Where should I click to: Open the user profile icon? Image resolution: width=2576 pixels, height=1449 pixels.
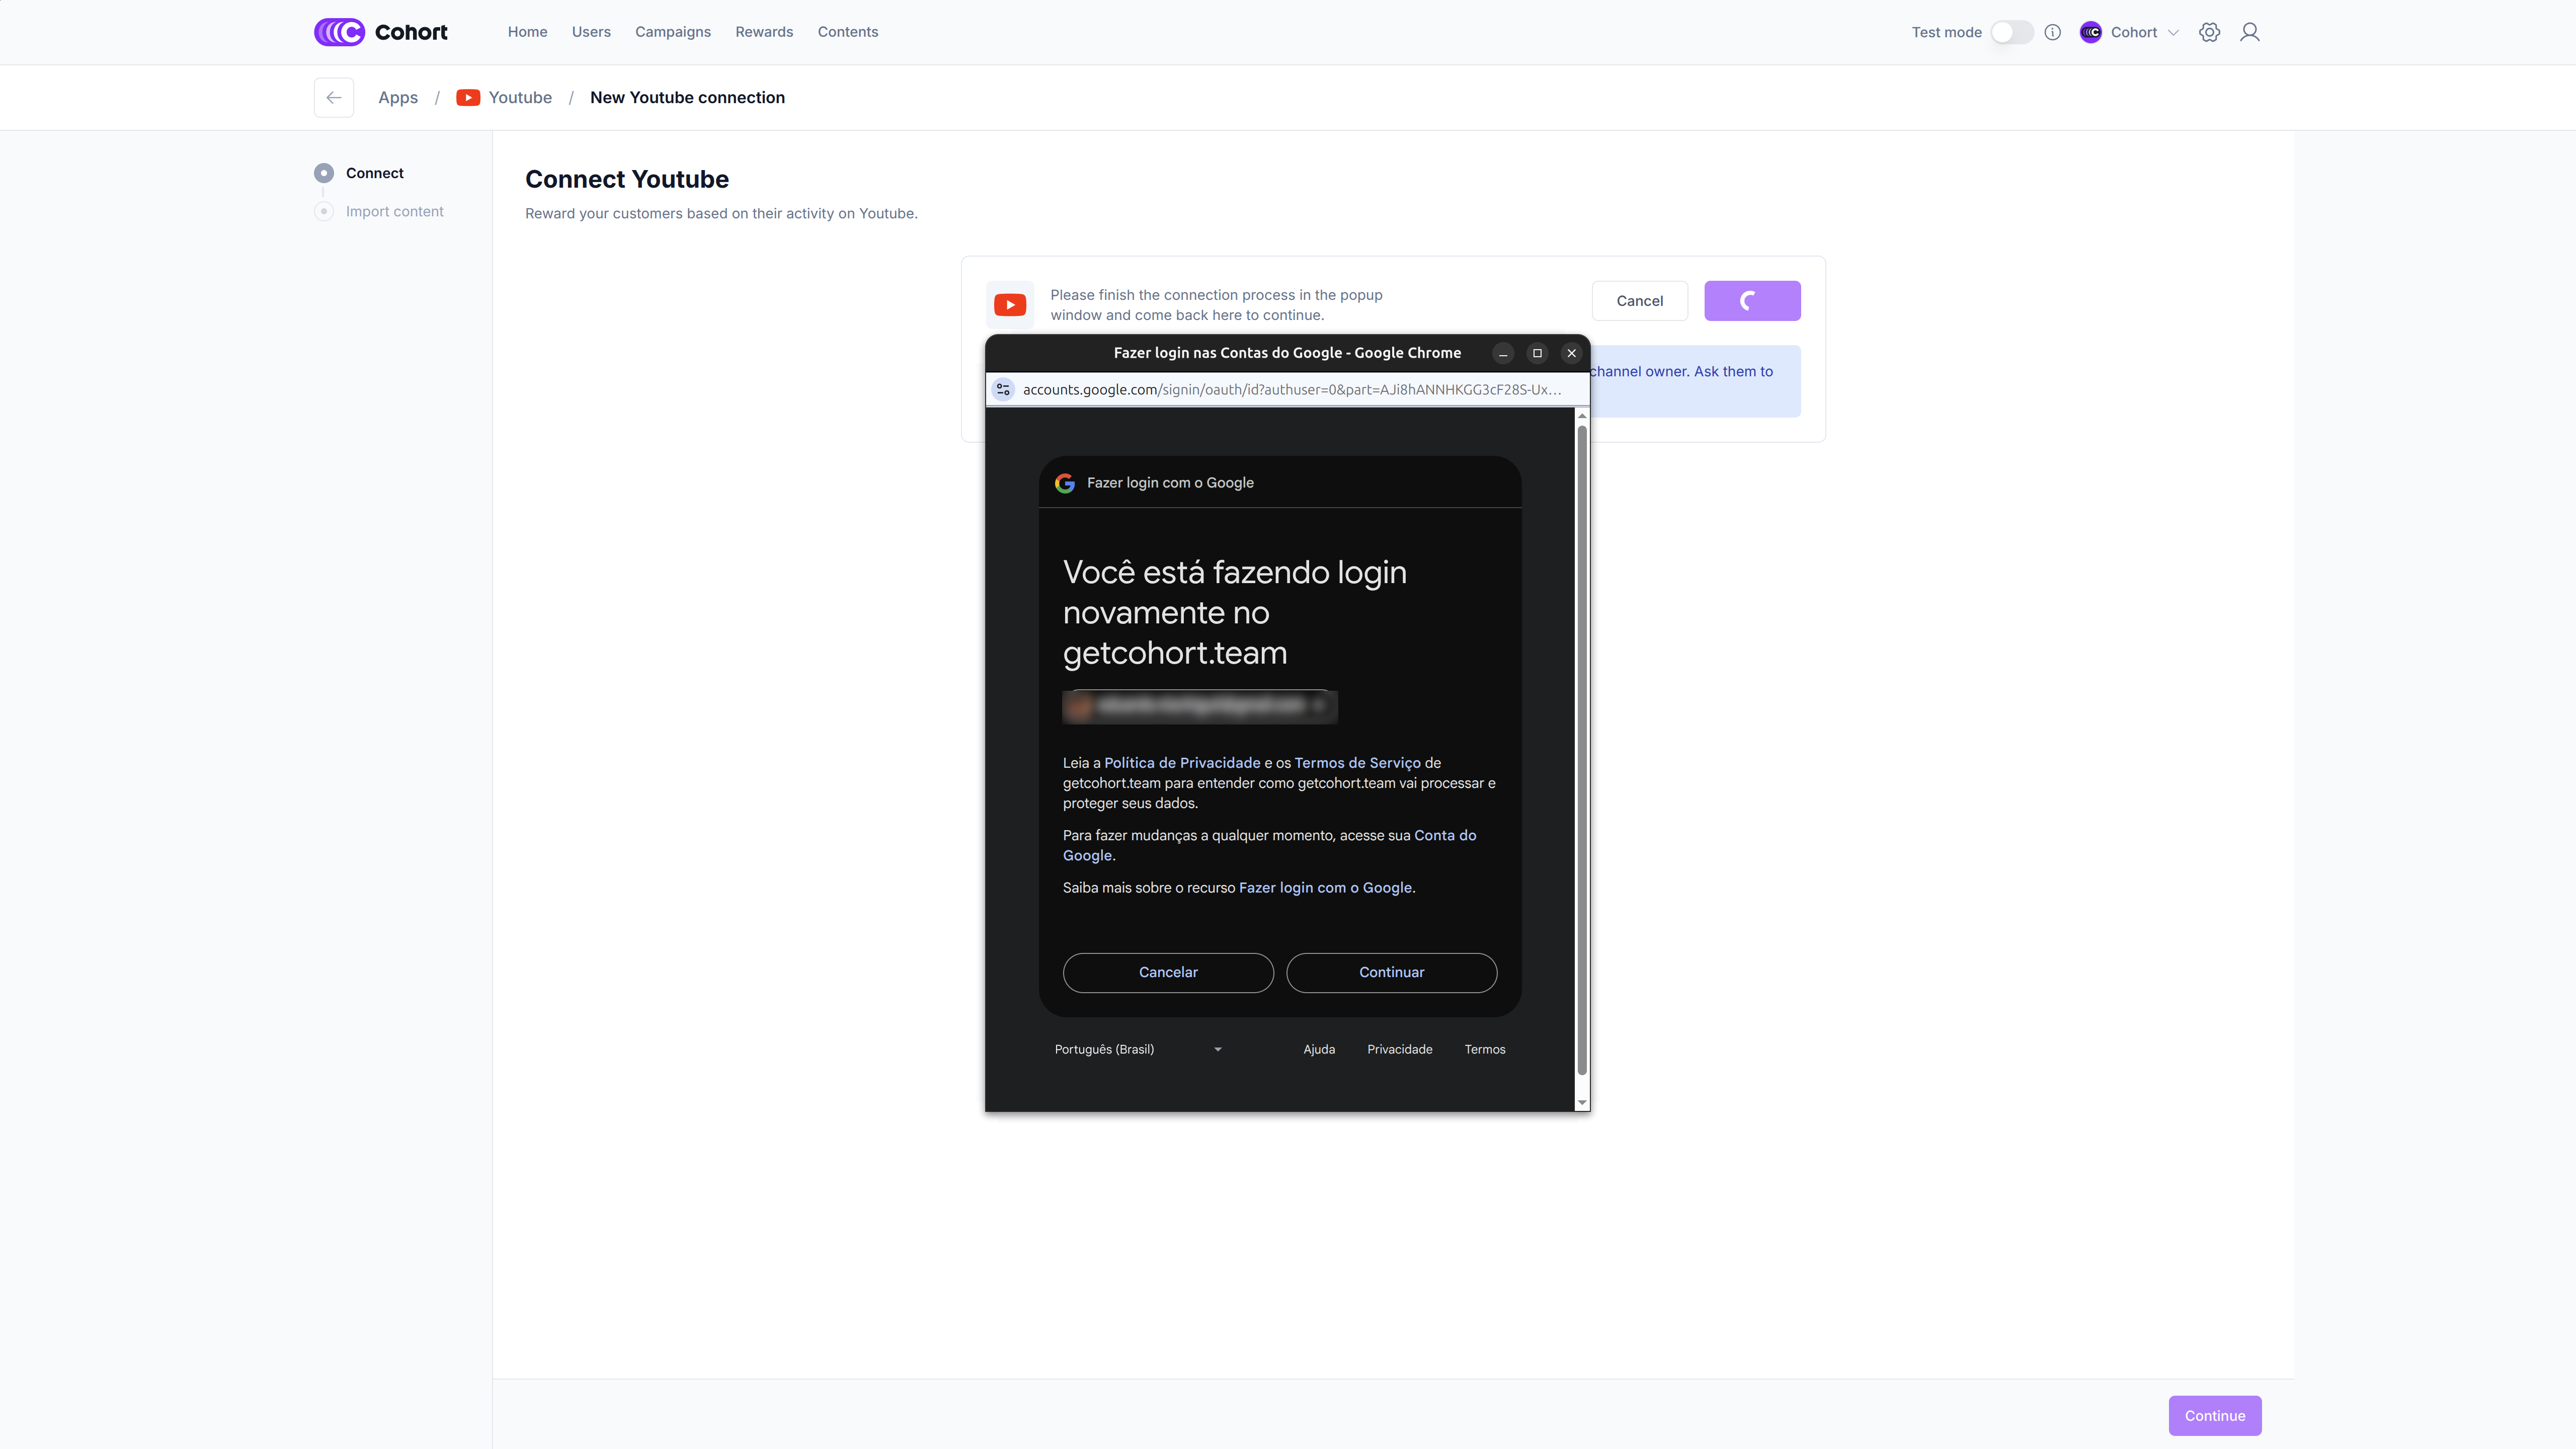click(2249, 32)
